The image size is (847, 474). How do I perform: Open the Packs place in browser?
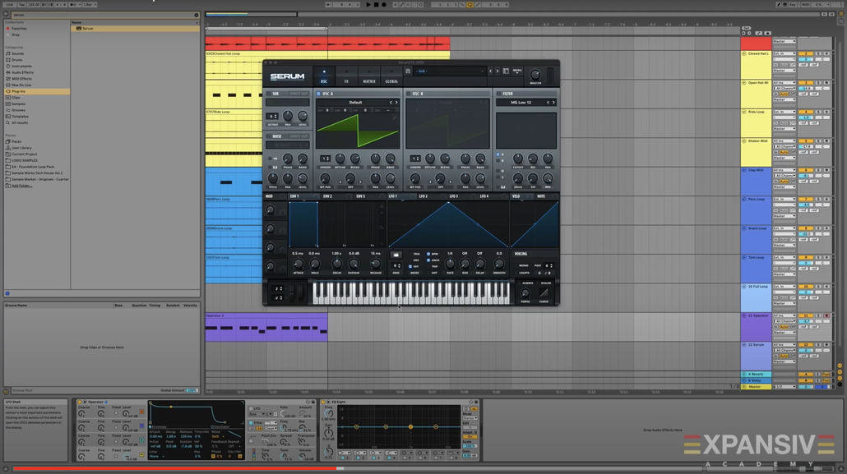(16, 141)
